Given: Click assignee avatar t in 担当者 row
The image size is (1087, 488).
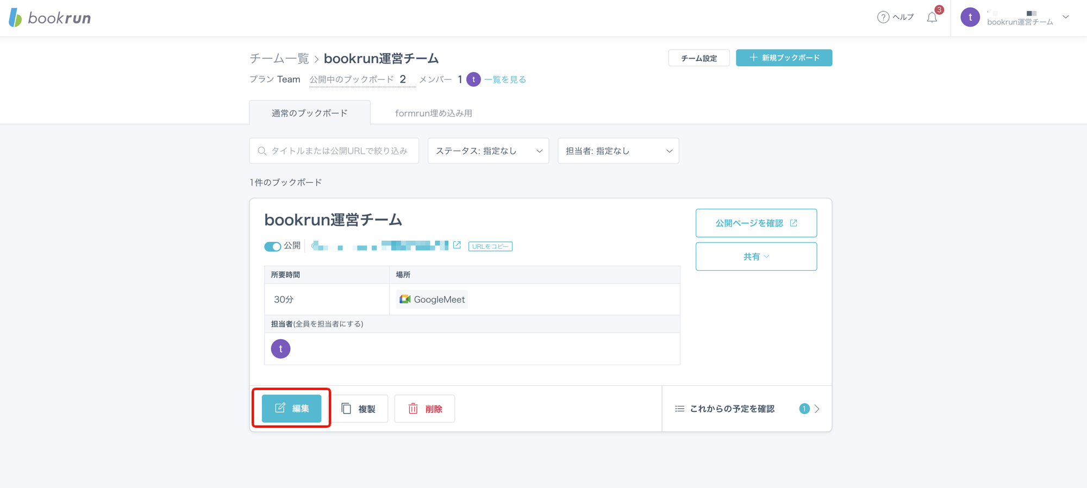Looking at the screenshot, I should (x=280, y=349).
